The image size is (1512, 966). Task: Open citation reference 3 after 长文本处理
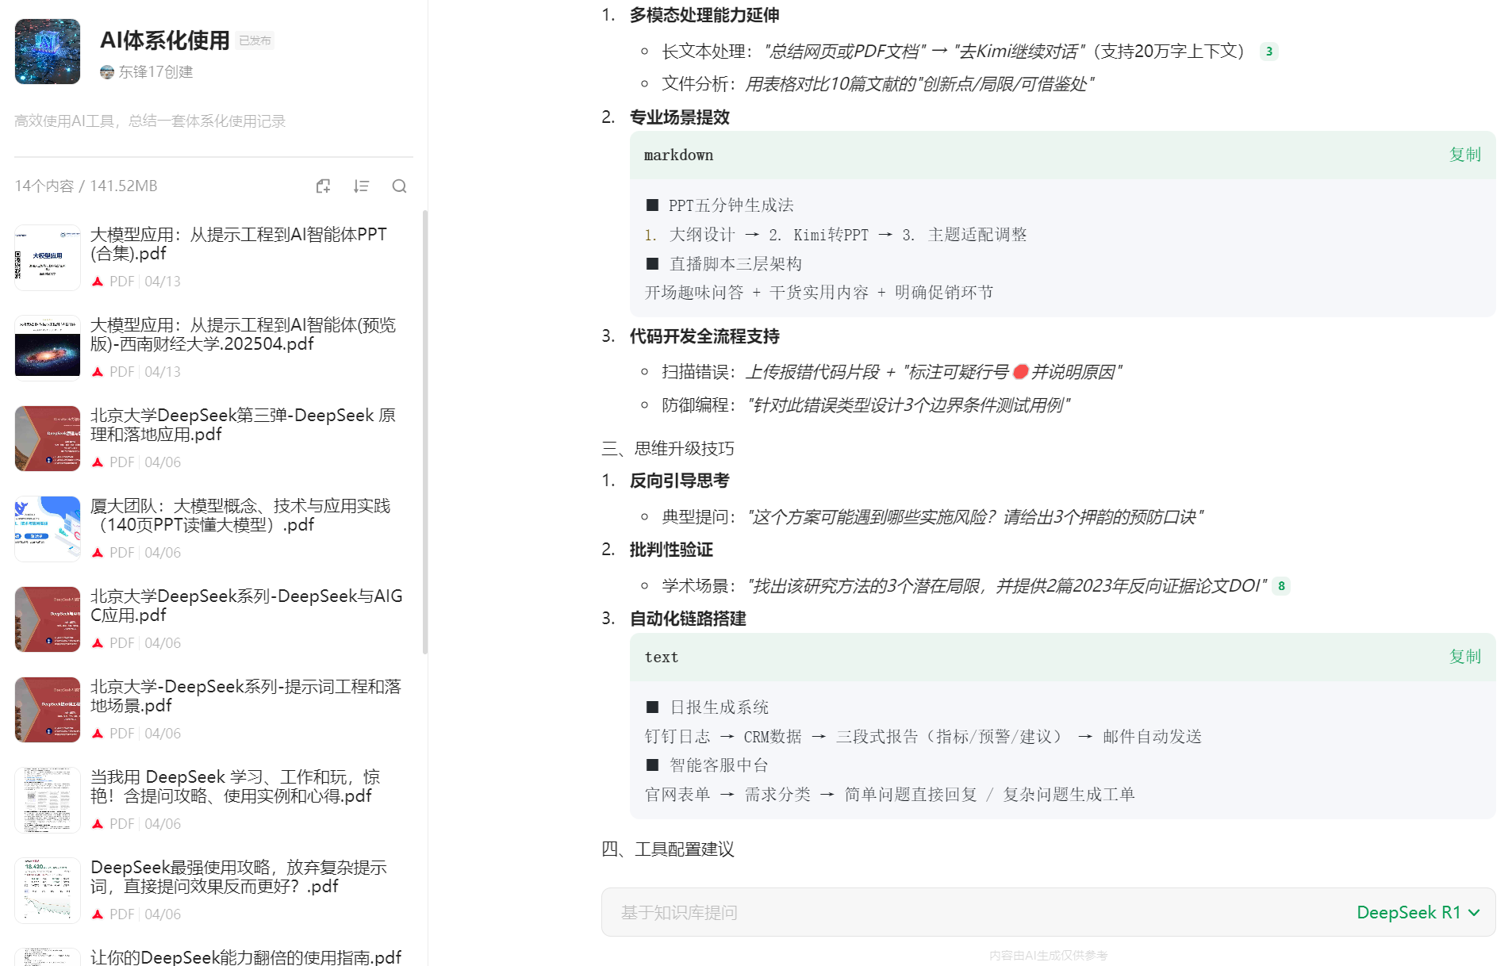coord(1269,52)
